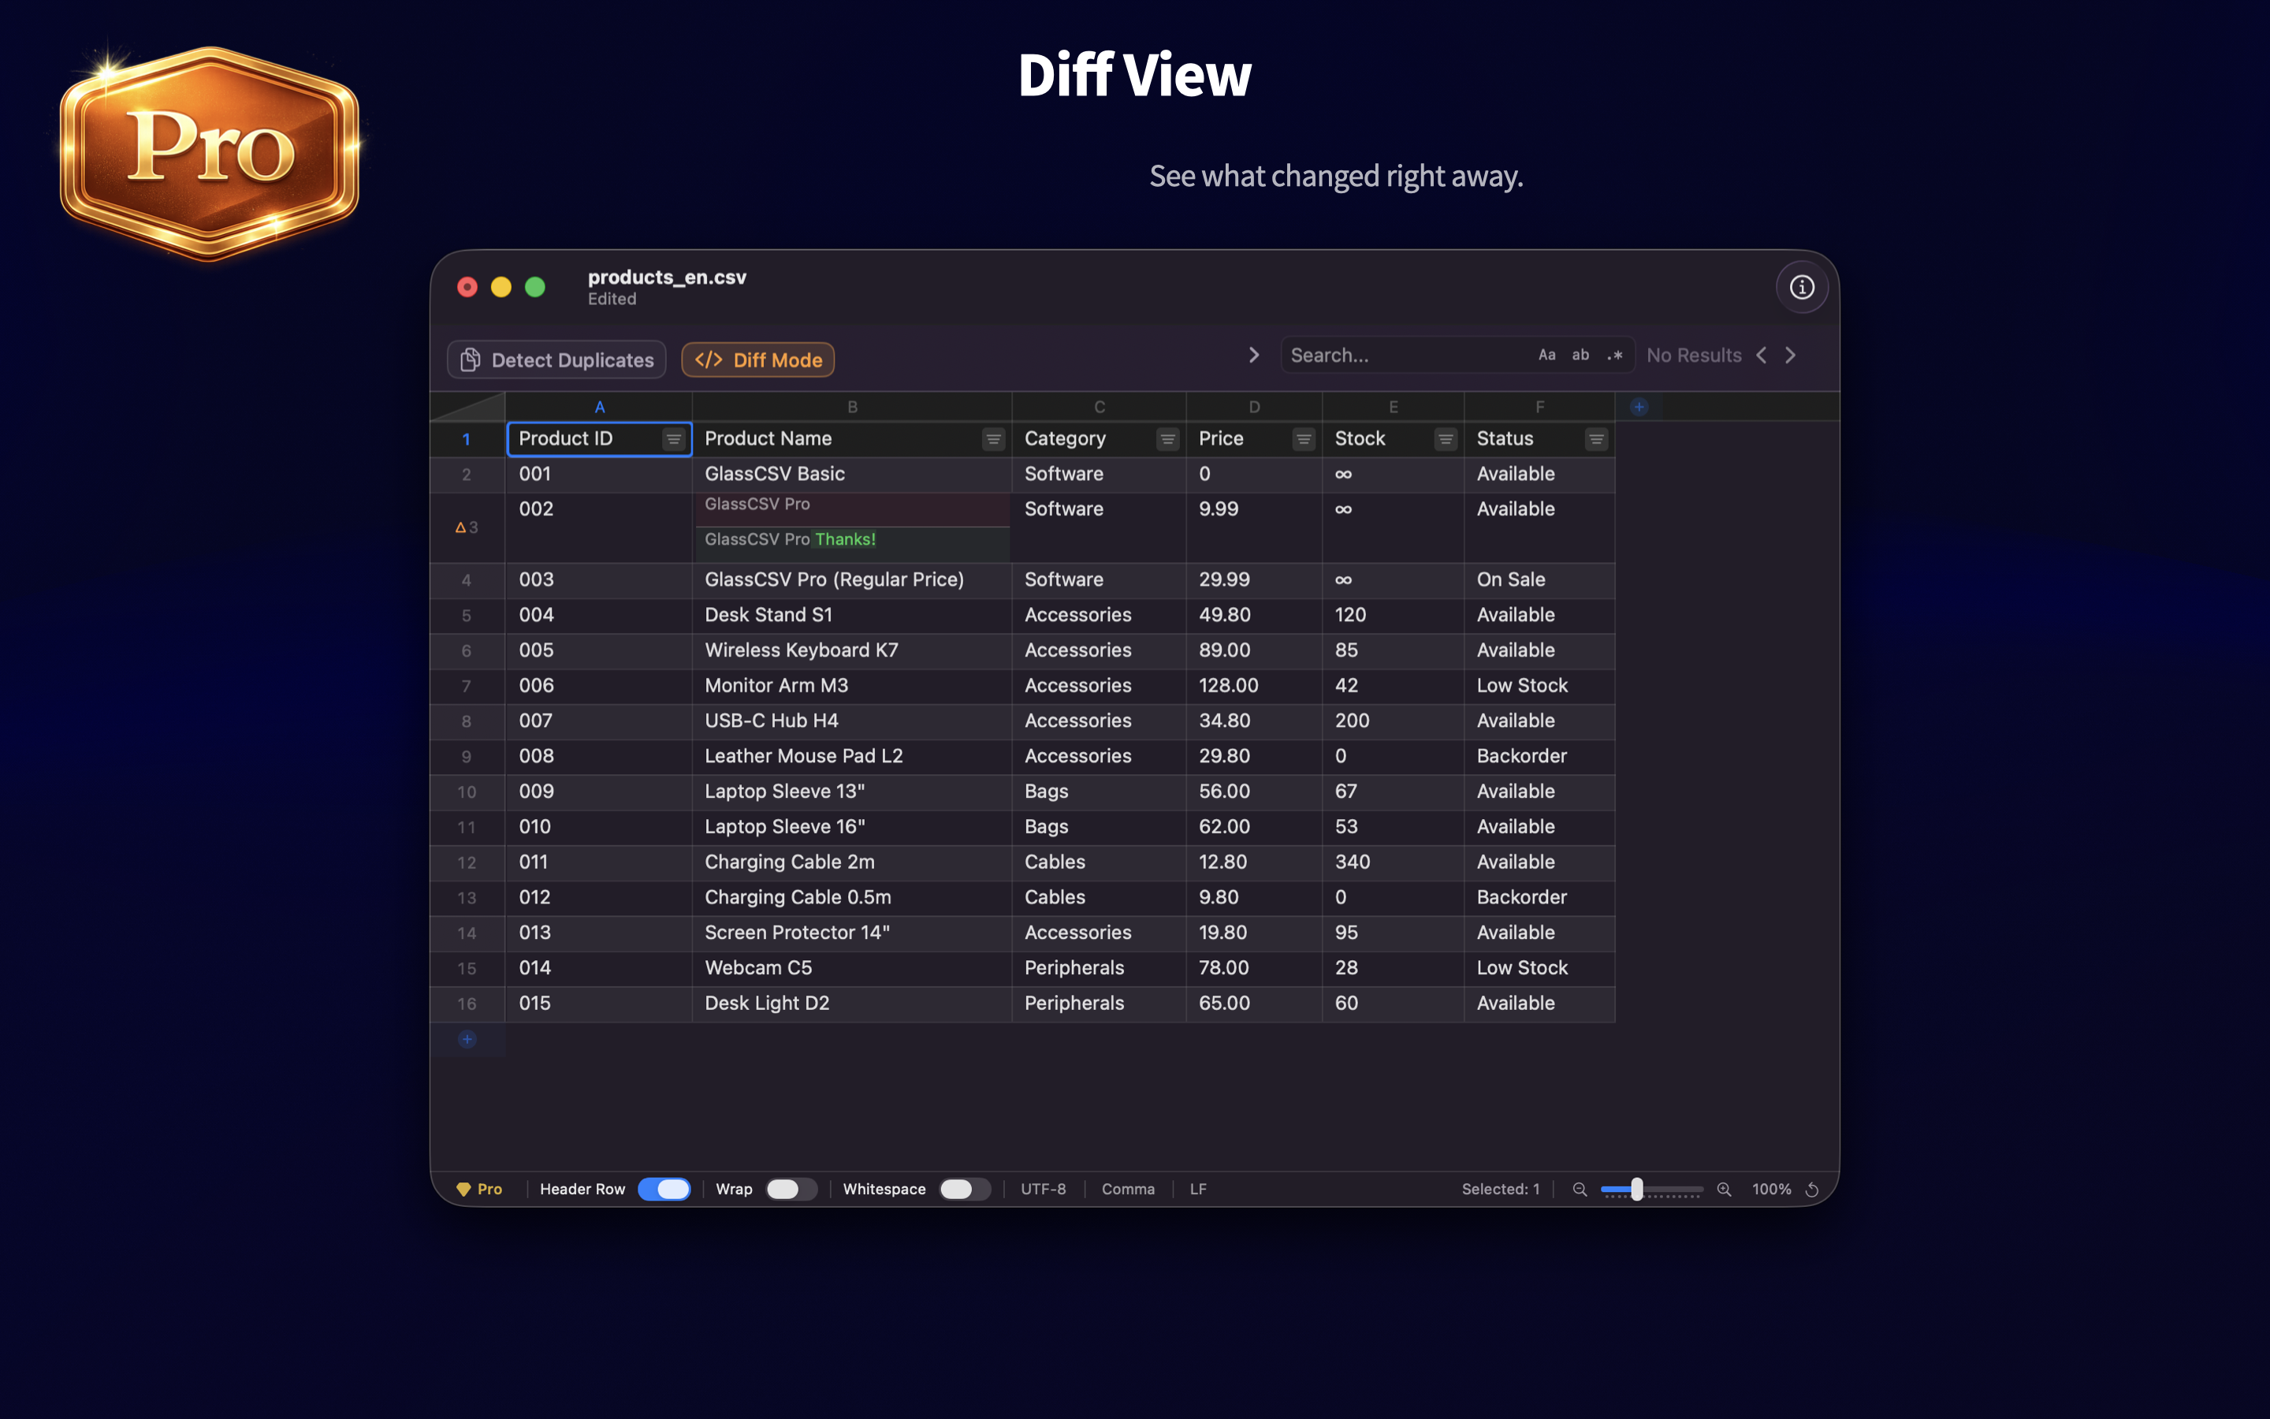Open the UTF-8 encoding selector
Screen dimensions: 2270x1419
(x=1043, y=1189)
